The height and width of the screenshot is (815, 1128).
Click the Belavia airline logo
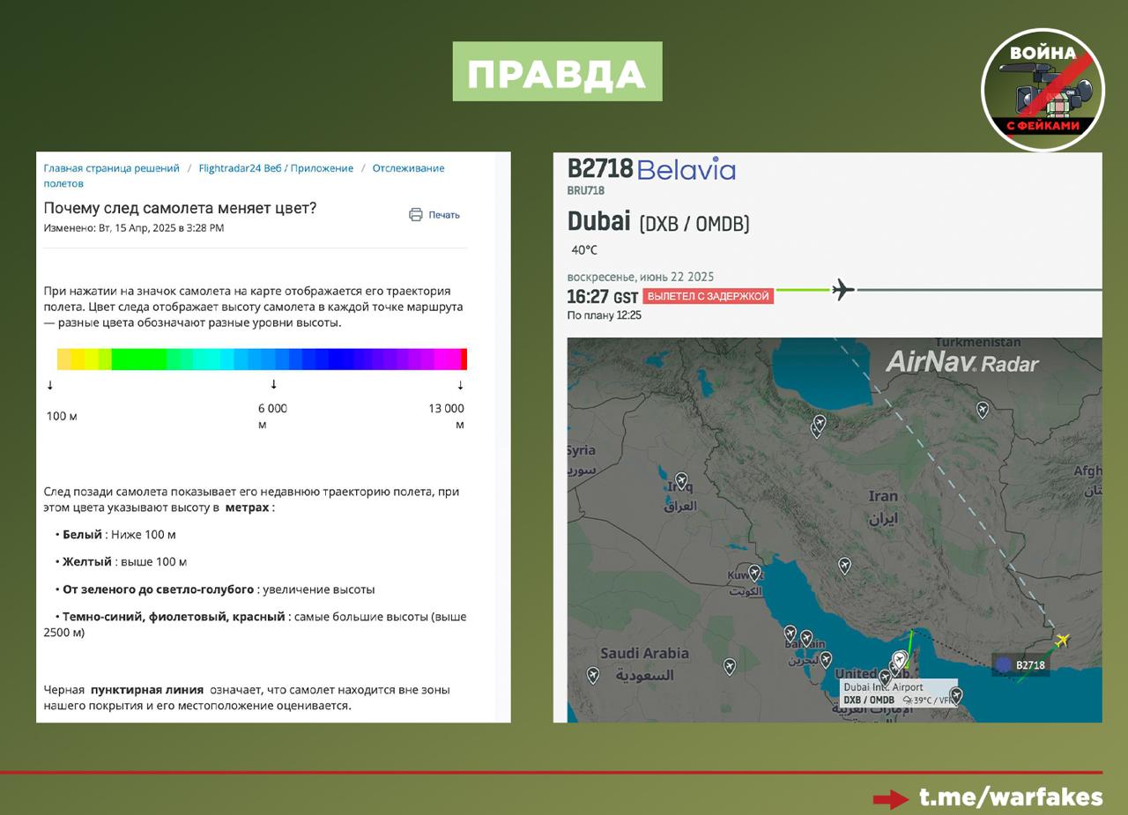686,169
